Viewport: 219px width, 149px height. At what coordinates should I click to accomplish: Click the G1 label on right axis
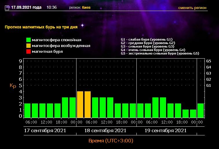(x=208, y=86)
